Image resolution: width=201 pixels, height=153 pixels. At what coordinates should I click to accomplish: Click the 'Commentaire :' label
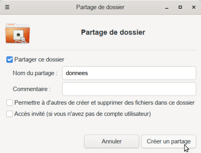coord(31,89)
